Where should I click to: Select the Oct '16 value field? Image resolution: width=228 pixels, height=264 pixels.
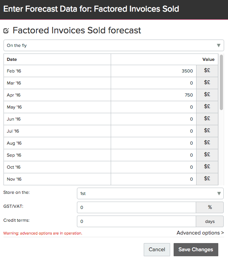click(x=154, y=167)
